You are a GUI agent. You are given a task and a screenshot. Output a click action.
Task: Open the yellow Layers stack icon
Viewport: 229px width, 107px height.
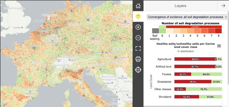138,17
